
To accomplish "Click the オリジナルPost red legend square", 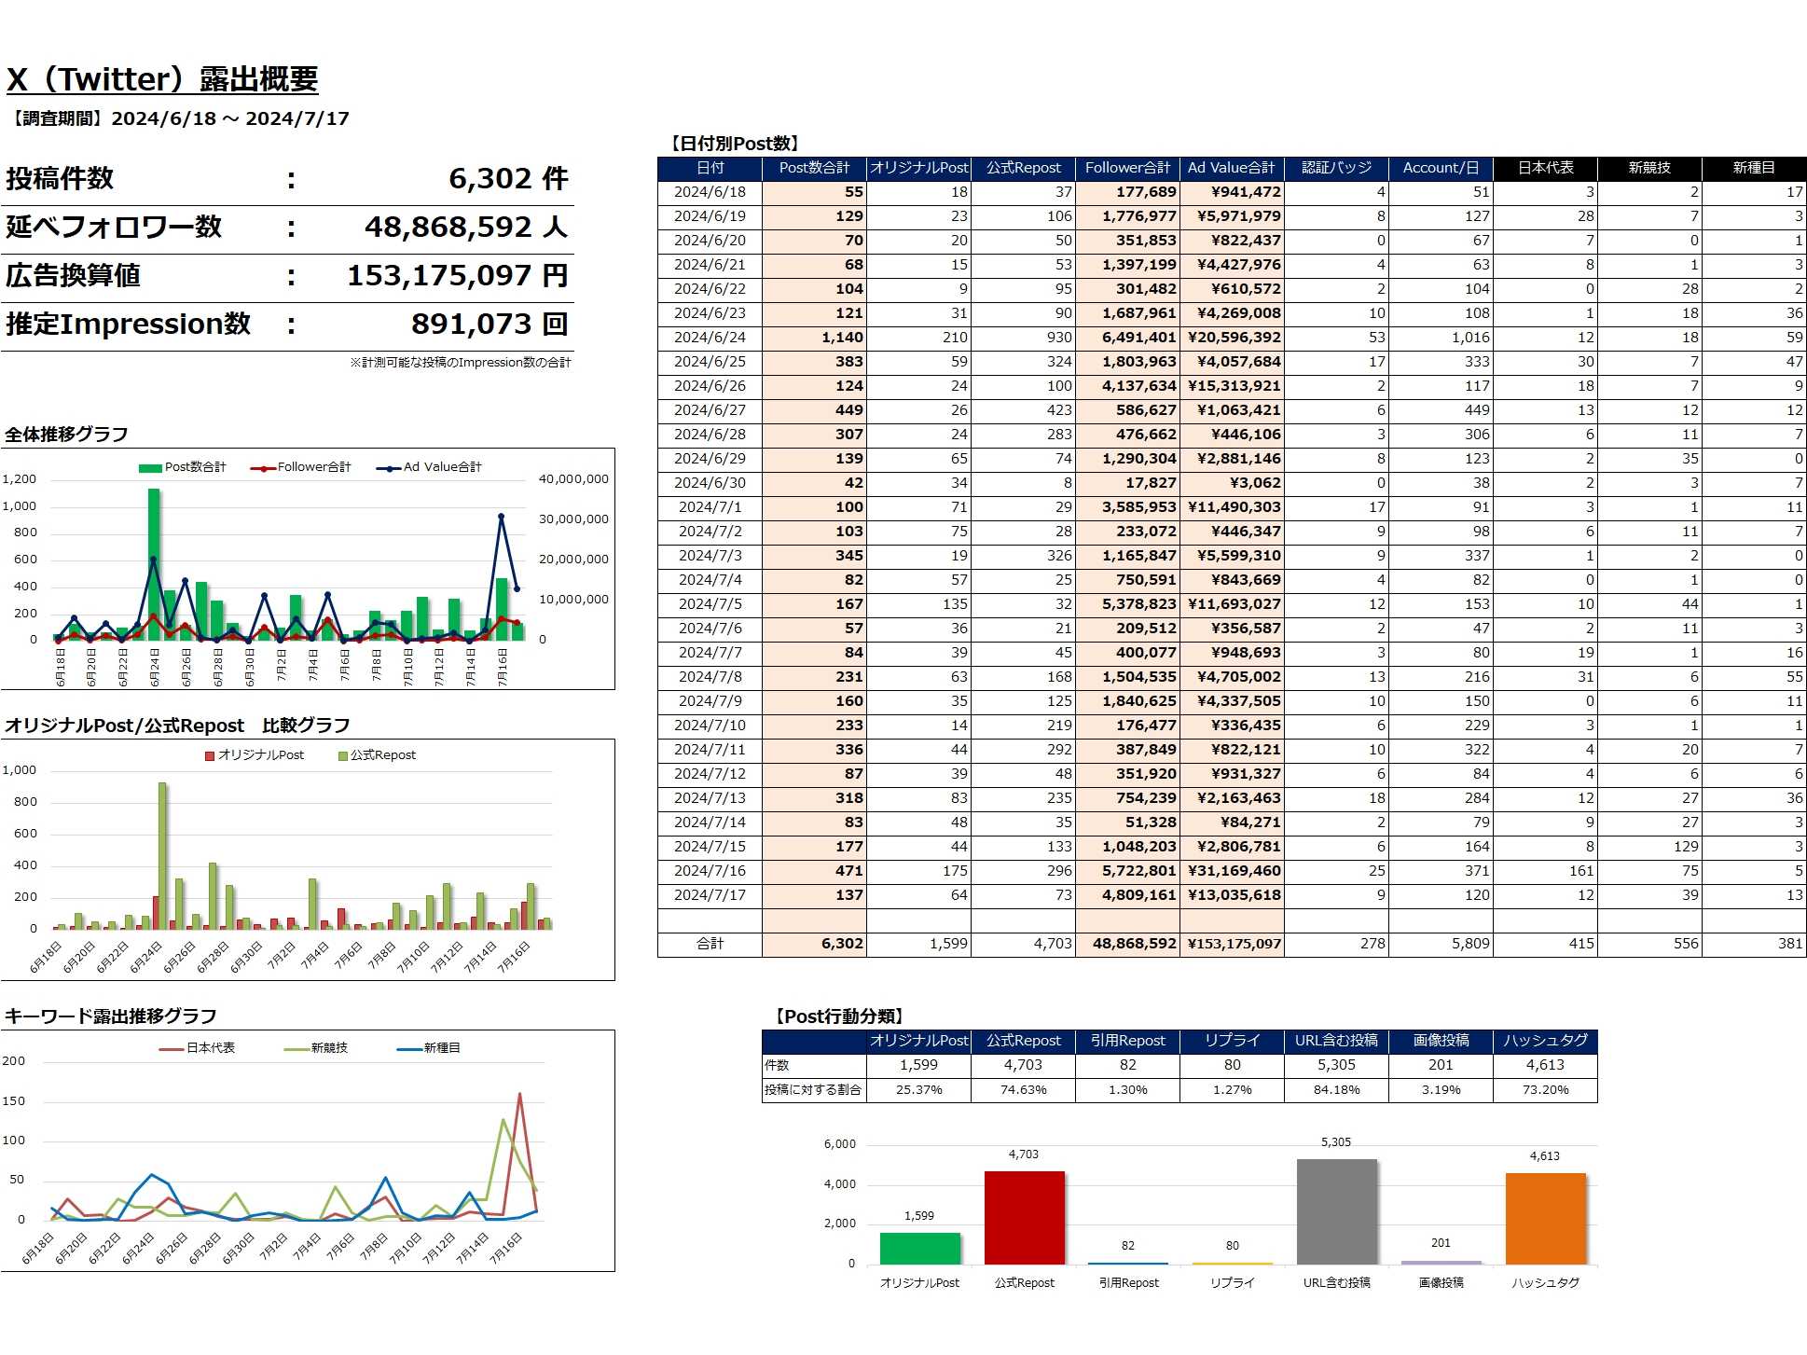I will 210,756.
